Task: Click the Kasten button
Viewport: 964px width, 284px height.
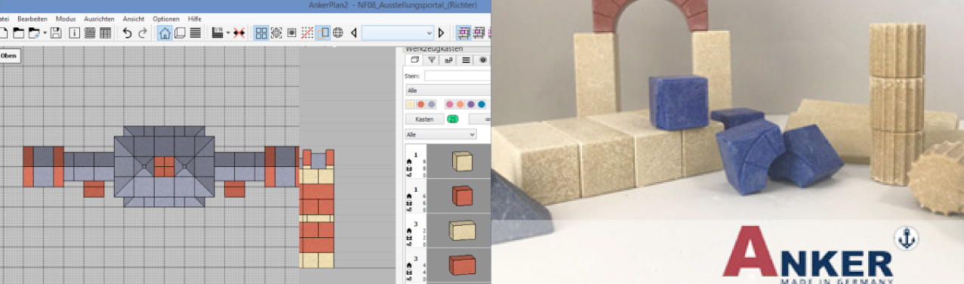Action: (x=424, y=119)
